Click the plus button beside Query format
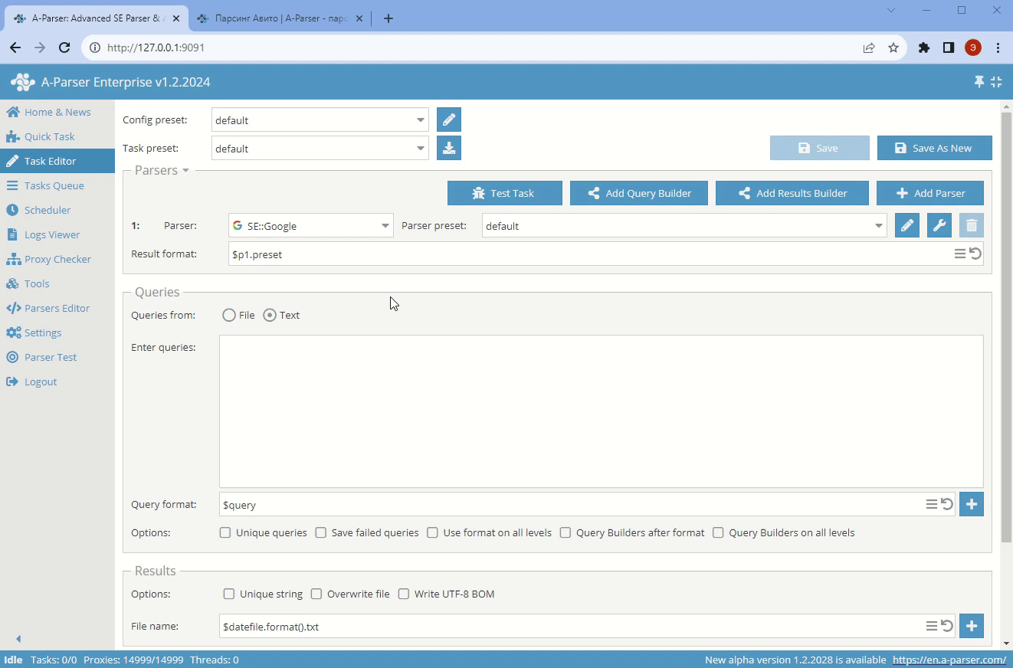The image size is (1013, 668). tap(971, 504)
